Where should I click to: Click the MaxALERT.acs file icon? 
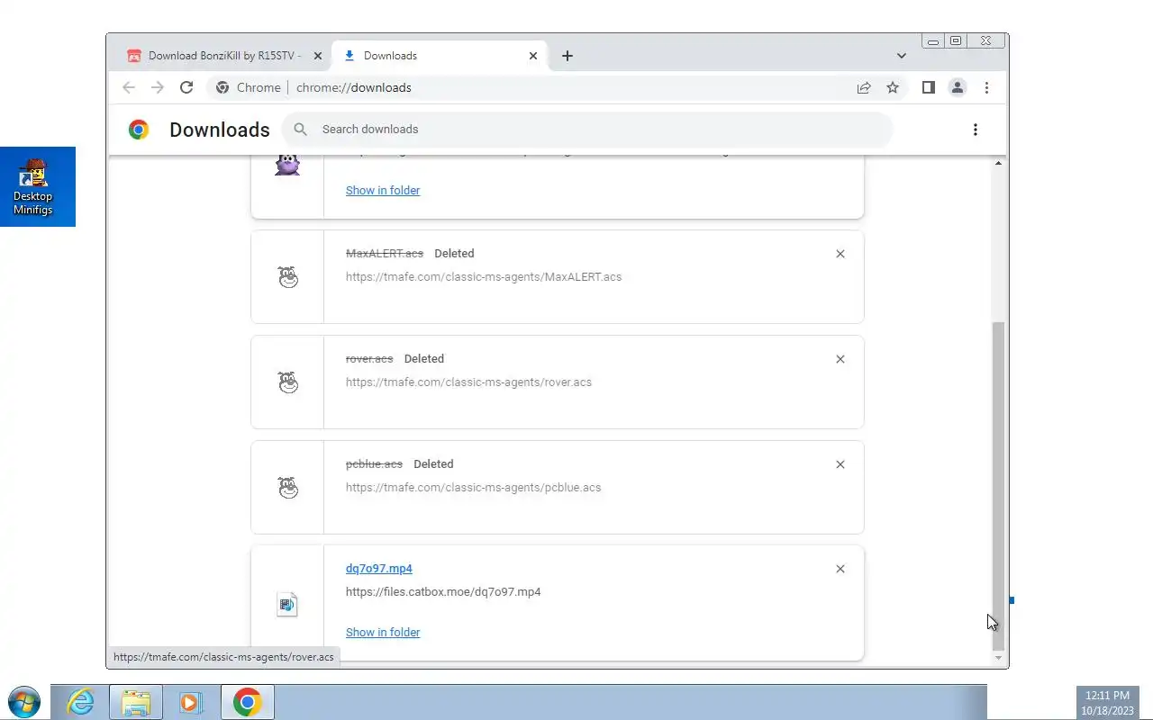click(x=287, y=277)
